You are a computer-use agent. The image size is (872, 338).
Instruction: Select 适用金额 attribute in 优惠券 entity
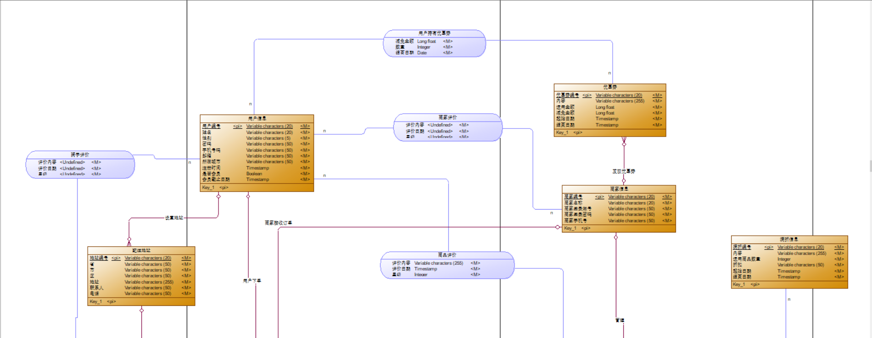(x=609, y=107)
